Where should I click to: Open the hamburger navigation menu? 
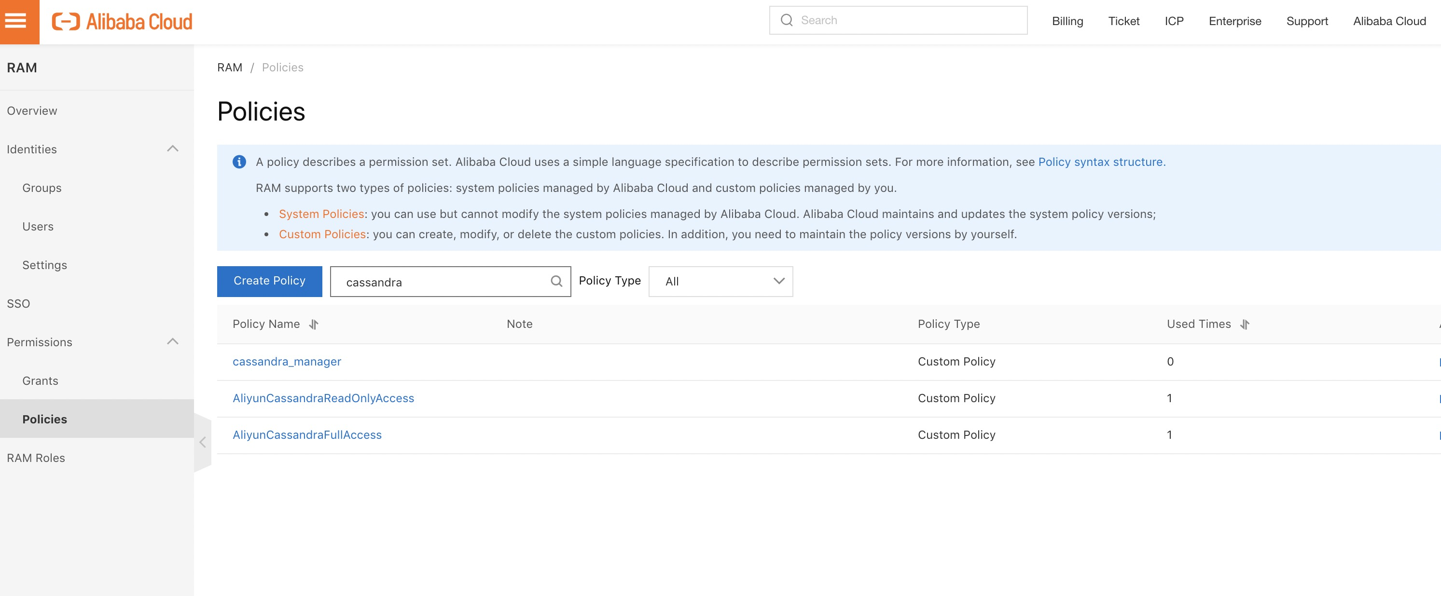pyautogui.click(x=16, y=21)
